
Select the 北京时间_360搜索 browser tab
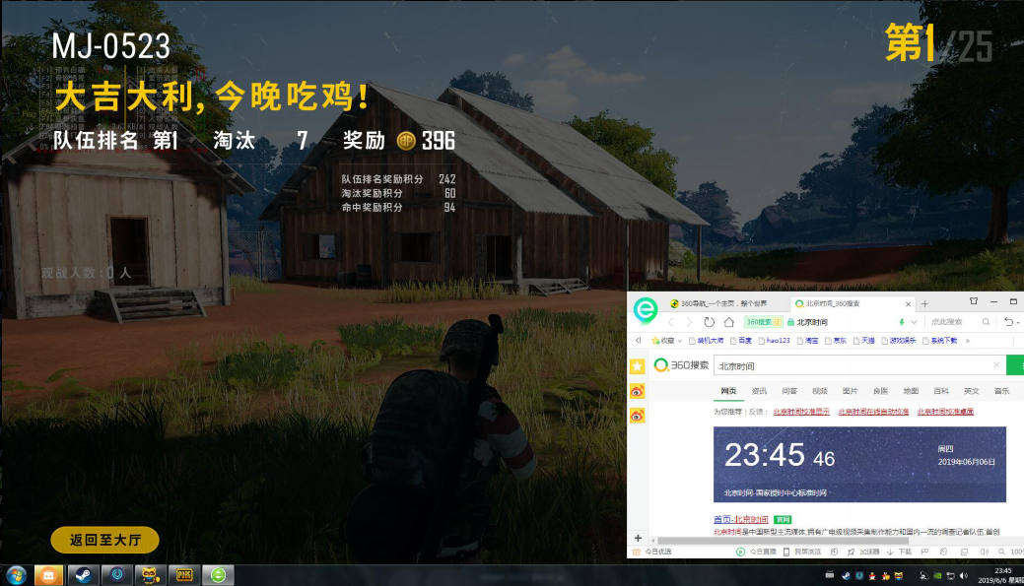tap(853, 303)
